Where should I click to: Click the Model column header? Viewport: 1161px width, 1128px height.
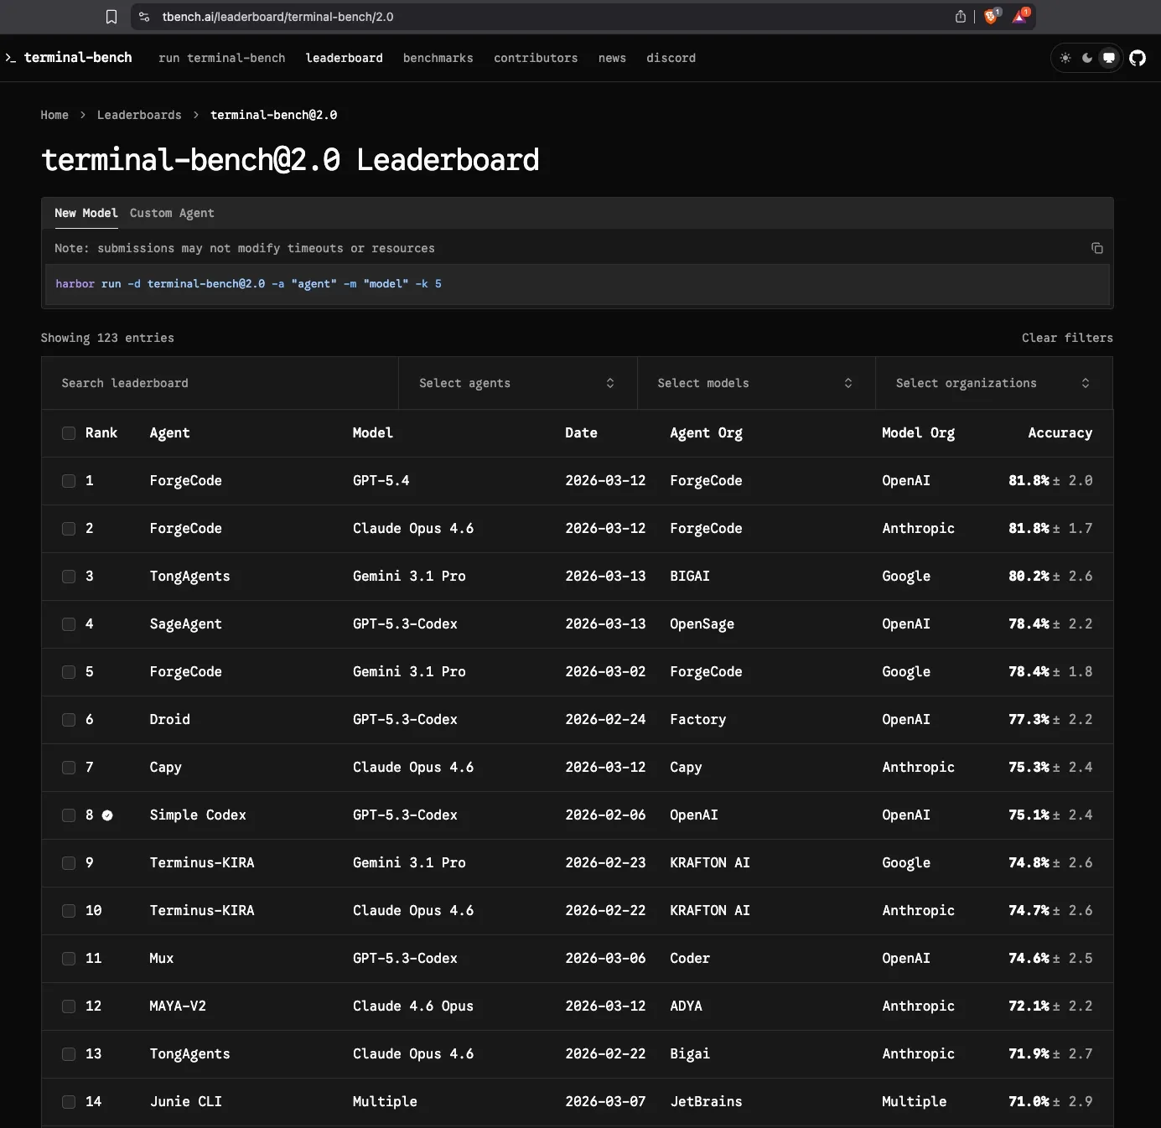coord(373,433)
